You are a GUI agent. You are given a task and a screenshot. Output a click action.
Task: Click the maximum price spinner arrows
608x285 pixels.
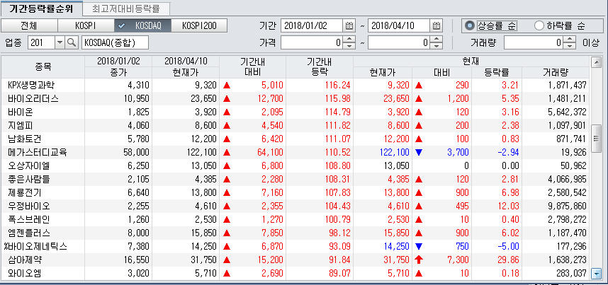[437, 42]
